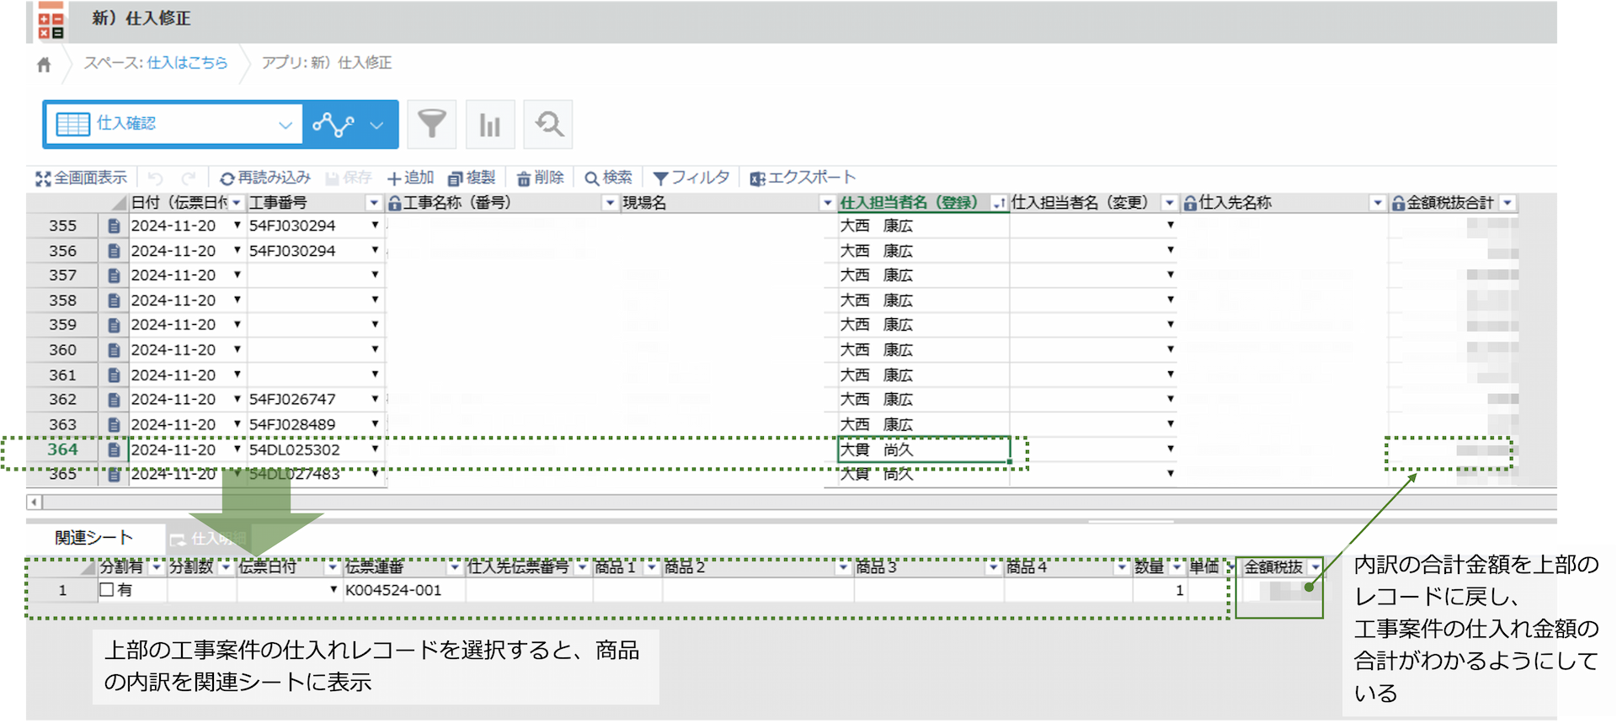The width and height of the screenshot is (1617, 723).
Task: Open the bar chart aggregate icon
Action: [x=489, y=125]
